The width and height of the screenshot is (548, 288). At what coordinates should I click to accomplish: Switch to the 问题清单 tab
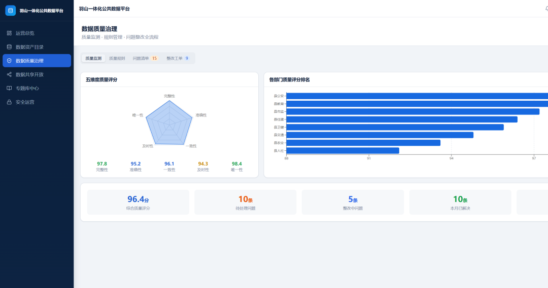pos(145,58)
